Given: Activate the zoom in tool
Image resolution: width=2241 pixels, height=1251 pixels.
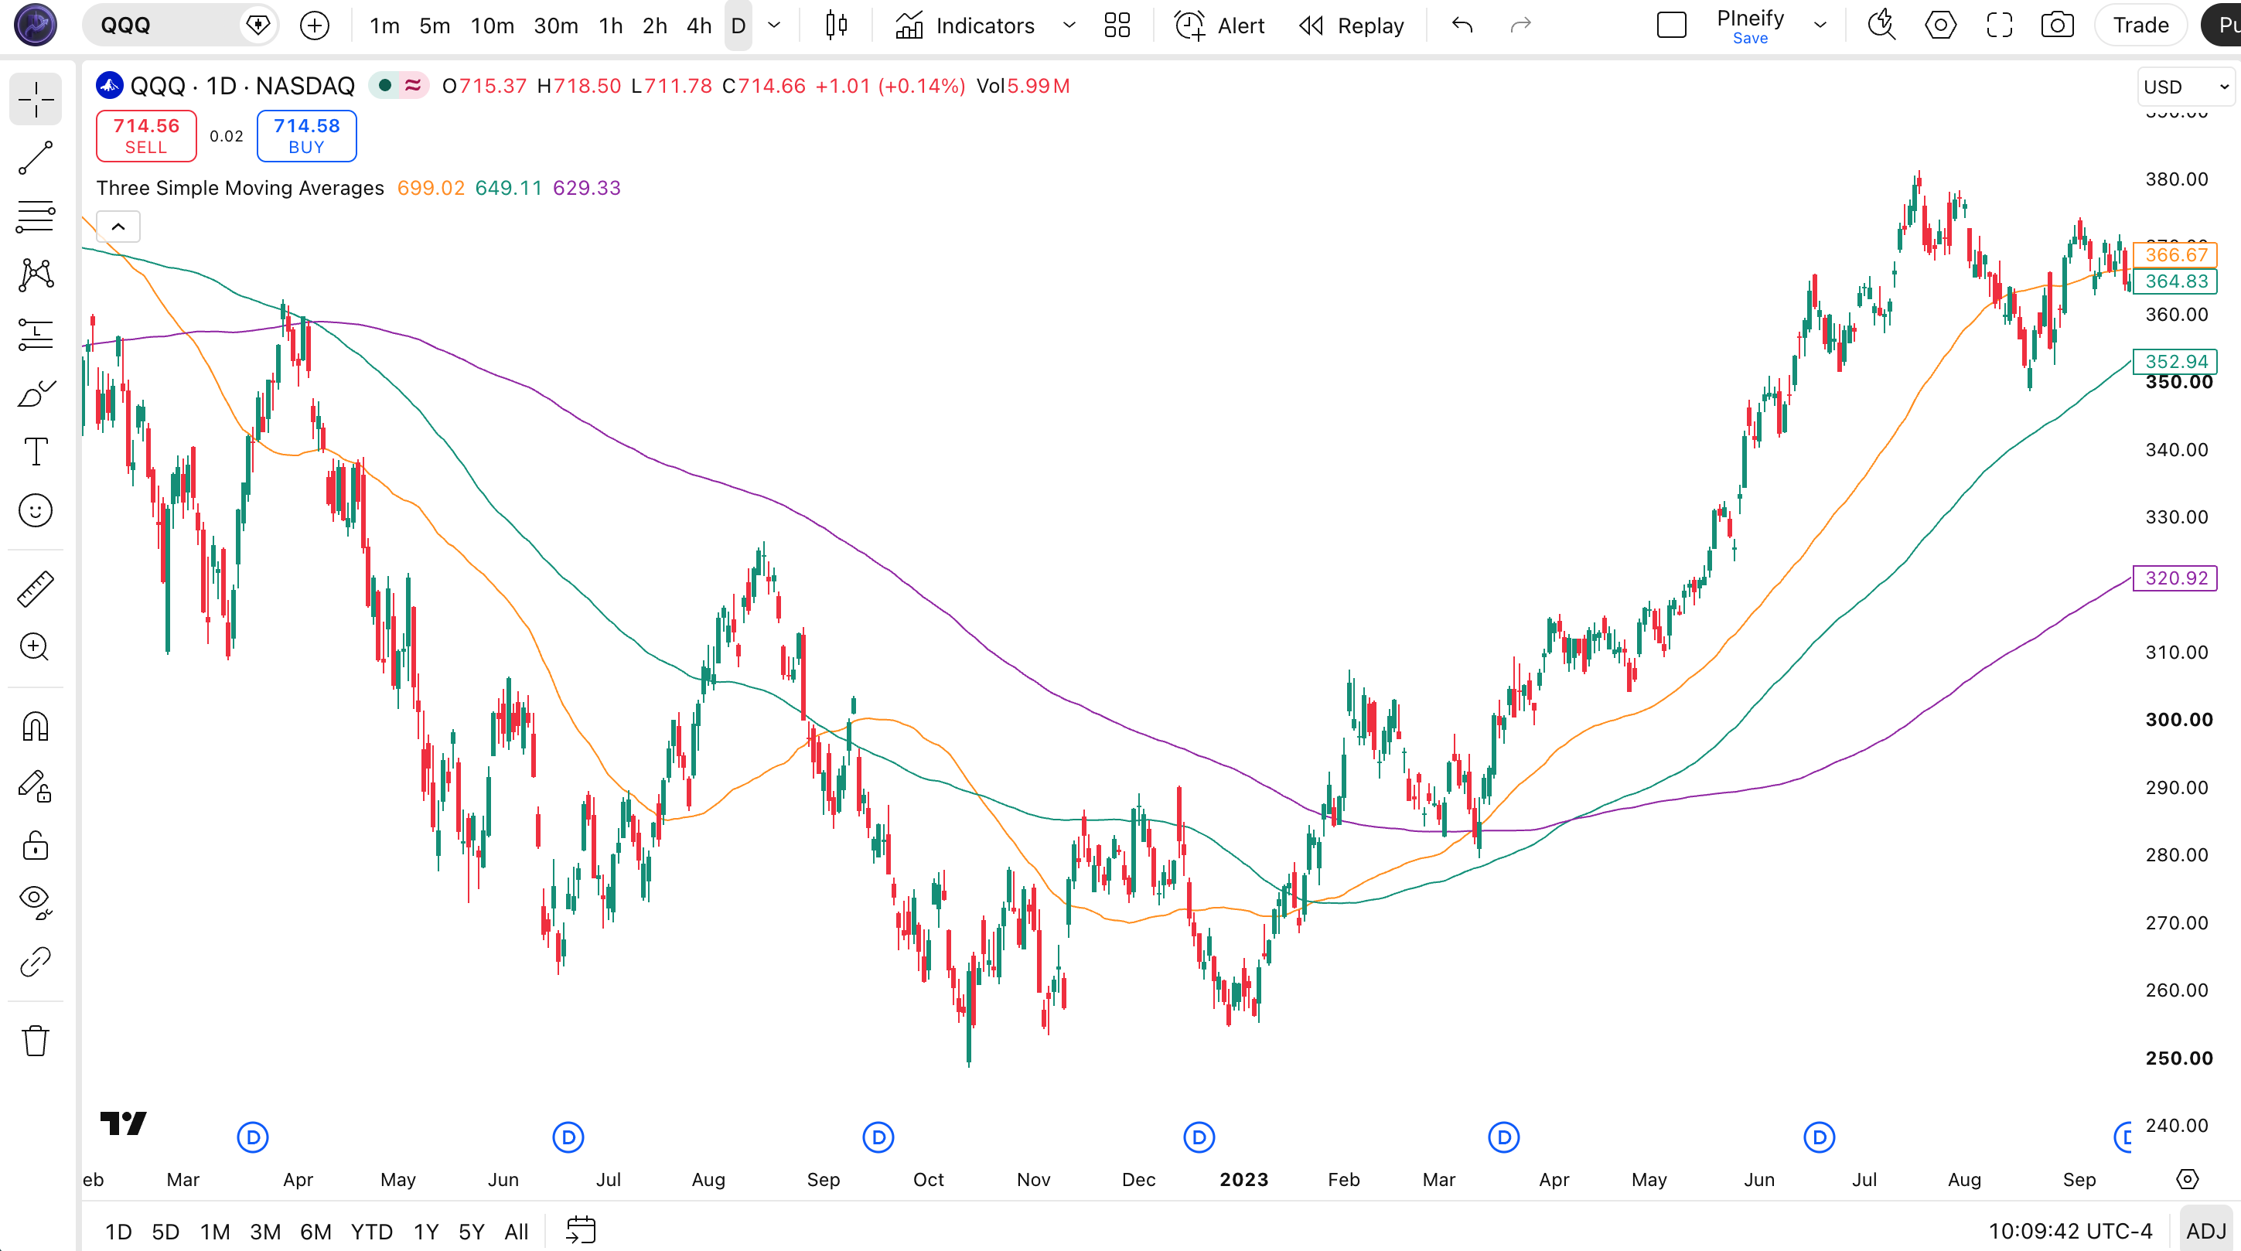Looking at the screenshot, I should pos(36,647).
